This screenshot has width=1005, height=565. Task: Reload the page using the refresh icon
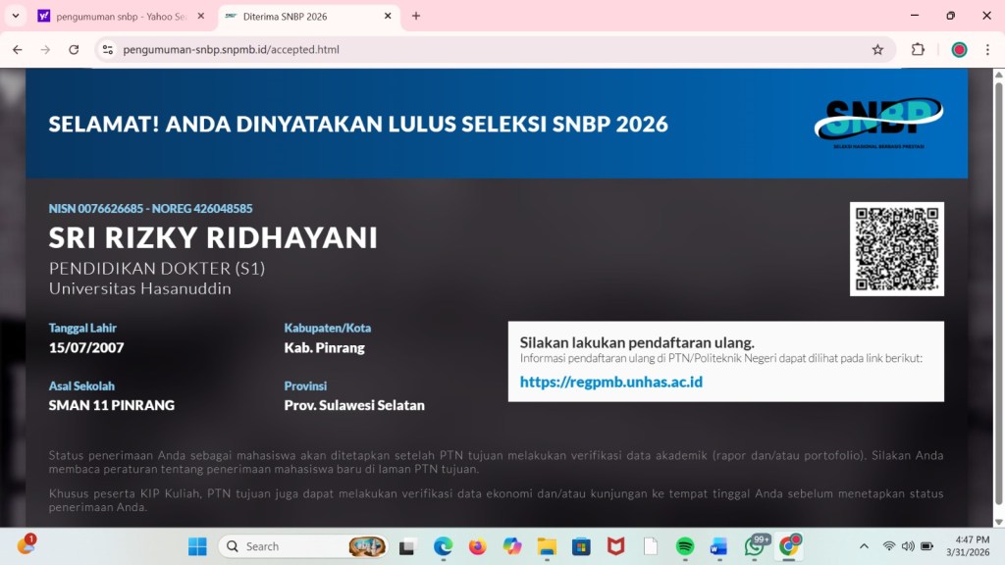pos(75,48)
